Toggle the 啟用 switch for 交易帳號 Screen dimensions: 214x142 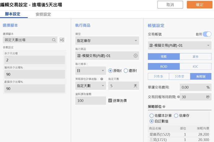tap(207, 34)
